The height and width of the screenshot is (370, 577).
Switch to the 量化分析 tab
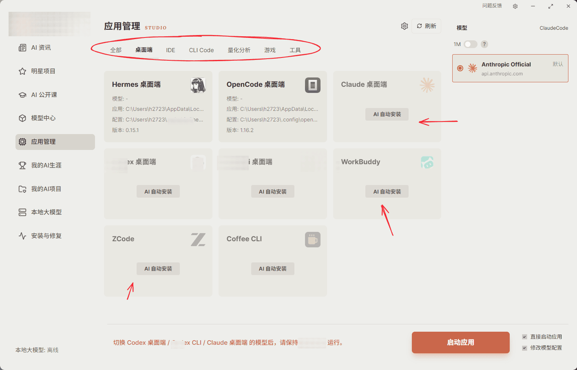[x=239, y=50]
